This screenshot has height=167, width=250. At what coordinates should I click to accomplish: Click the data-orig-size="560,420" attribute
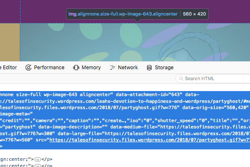pos(215,107)
